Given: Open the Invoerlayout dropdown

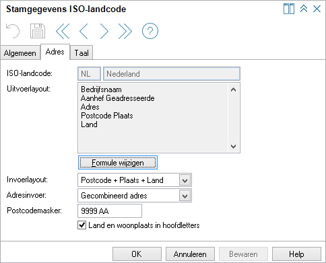Looking at the screenshot, I should [185, 180].
